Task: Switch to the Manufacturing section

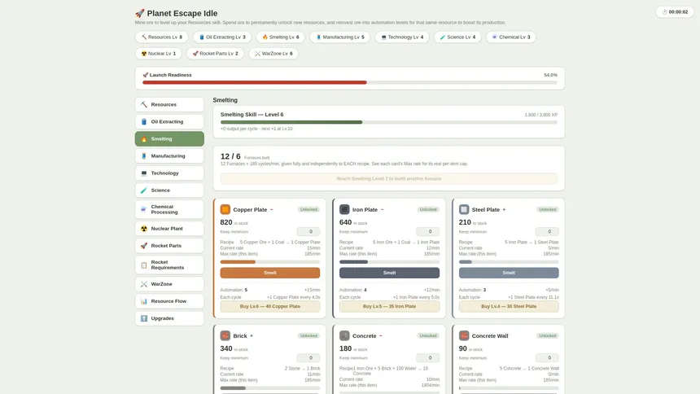Action: (x=169, y=156)
